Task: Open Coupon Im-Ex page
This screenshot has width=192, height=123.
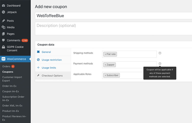Action: tap(10, 91)
